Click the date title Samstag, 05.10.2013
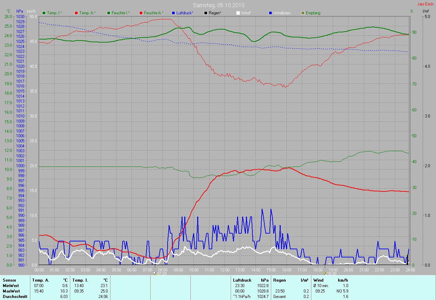436x300 pixels. pyautogui.click(x=218, y=5)
